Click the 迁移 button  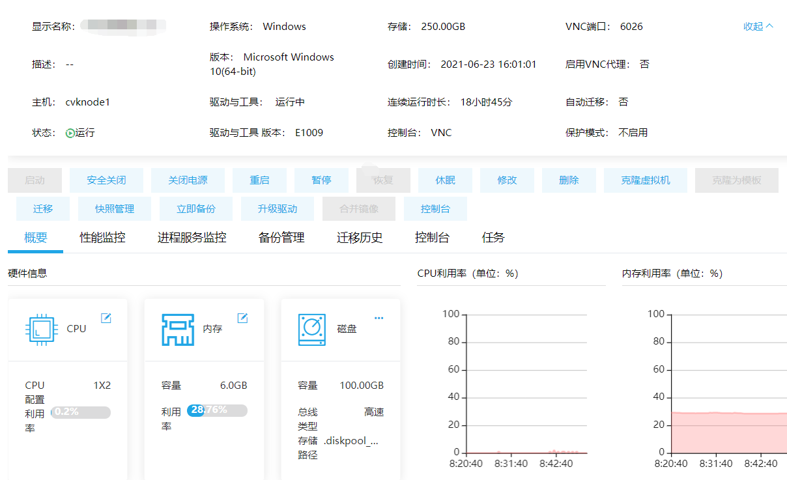point(43,209)
